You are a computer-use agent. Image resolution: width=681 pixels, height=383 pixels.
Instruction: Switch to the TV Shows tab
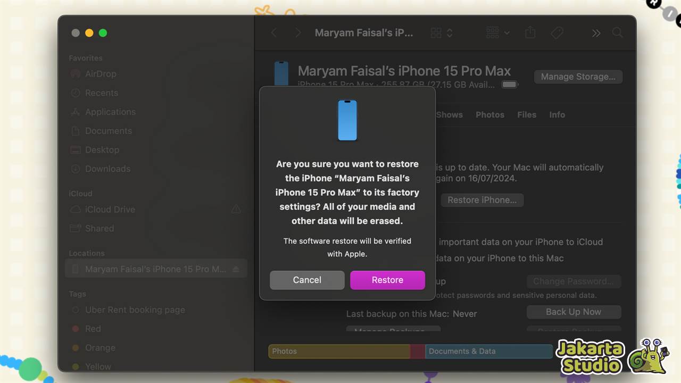[450, 115]
